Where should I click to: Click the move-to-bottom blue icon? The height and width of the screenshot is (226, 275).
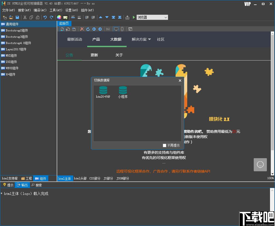coord(120,17)
